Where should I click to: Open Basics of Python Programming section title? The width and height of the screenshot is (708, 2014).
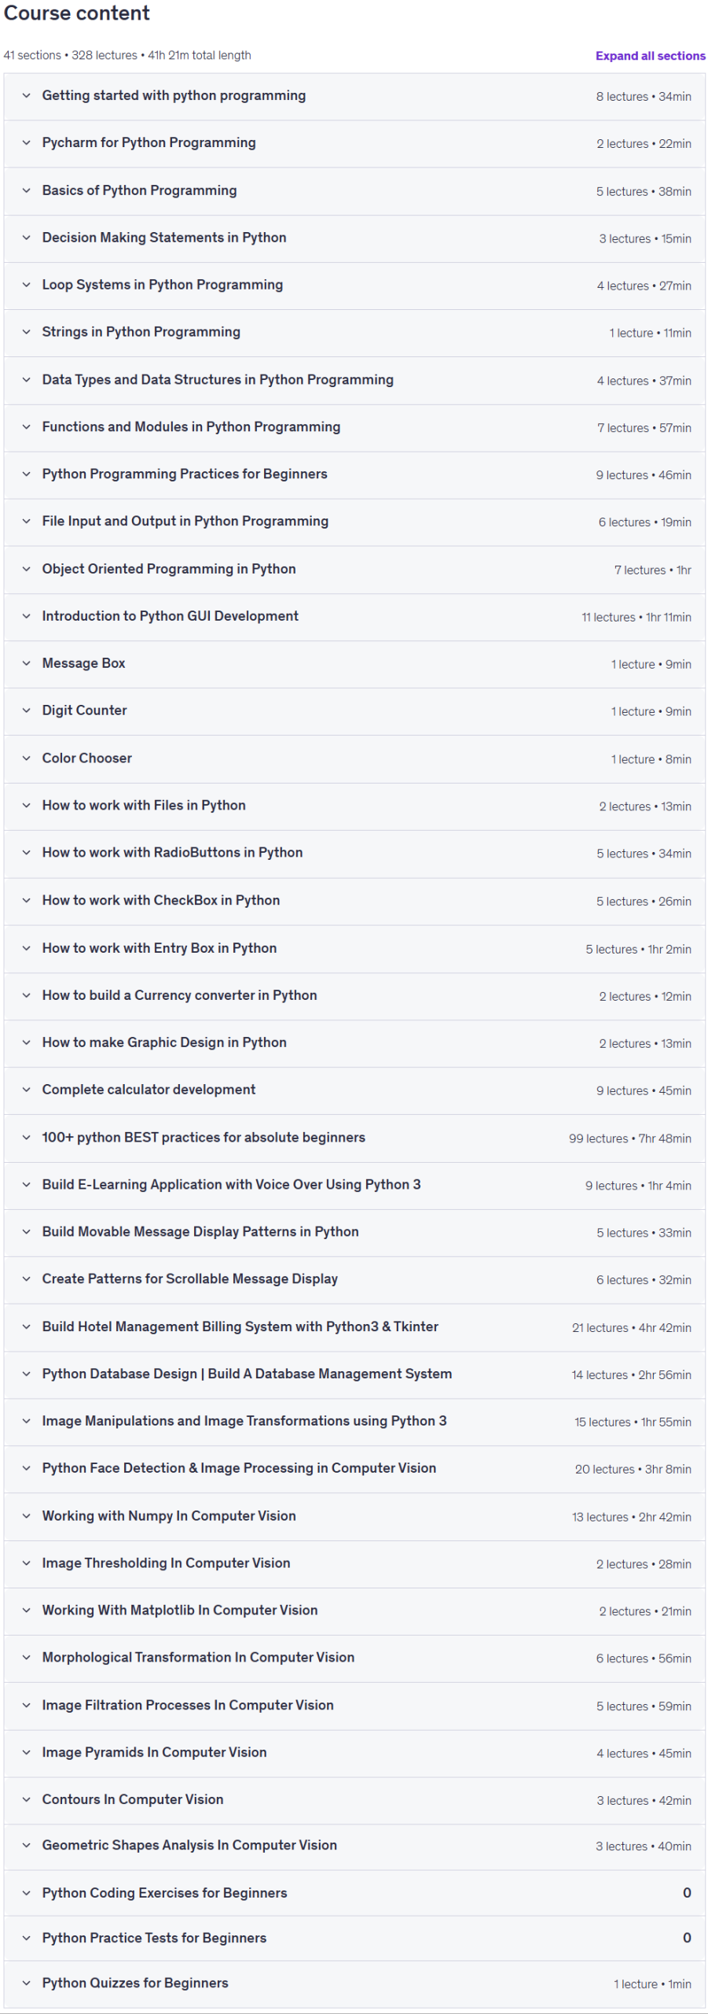(x=139, y=190)
